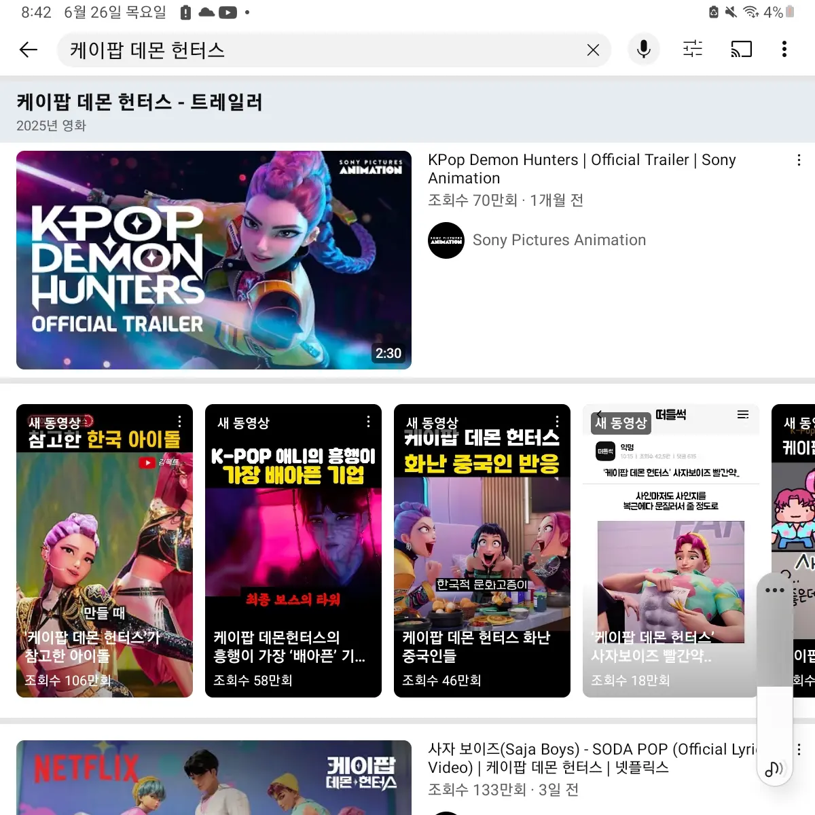The width and height of the screenshot is (815, 815).
Task: Open title KPop Demon Hunters | Official Trailer
Action: click(582, 169)
